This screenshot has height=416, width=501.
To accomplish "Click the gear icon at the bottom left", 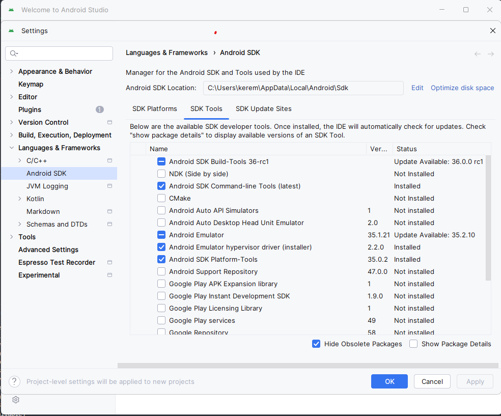I will [15, 400].
